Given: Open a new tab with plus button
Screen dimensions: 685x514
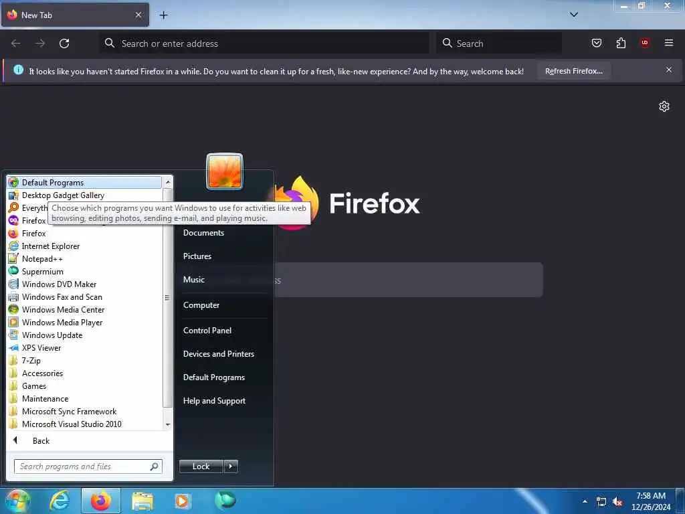Looking at the screenshot, I should pyautogui.click(x=163, y=15).
